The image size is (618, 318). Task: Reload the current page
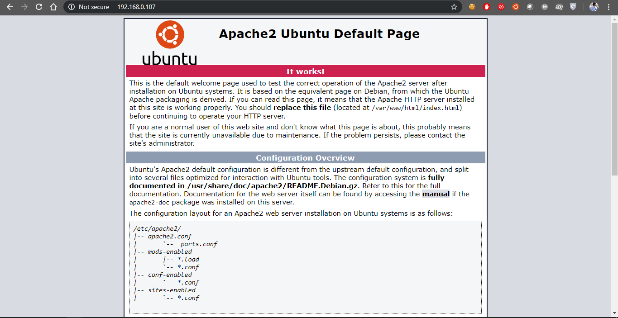click(39, 7)
